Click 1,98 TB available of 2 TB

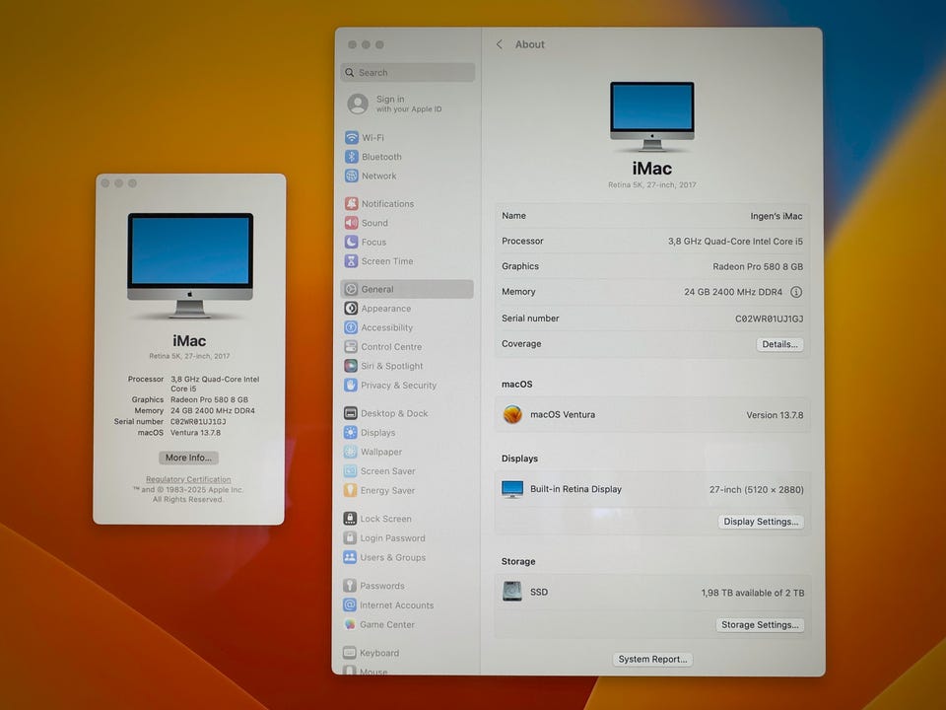(753, 593)
